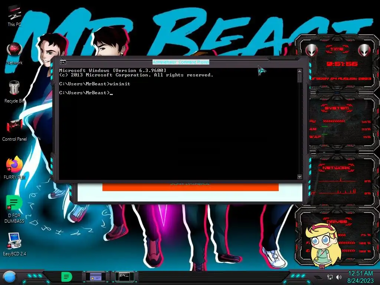The image size is (380, 285).
Task: Select the EasyBCD 2.4 desktop shortcut
Action: point(14,244)
